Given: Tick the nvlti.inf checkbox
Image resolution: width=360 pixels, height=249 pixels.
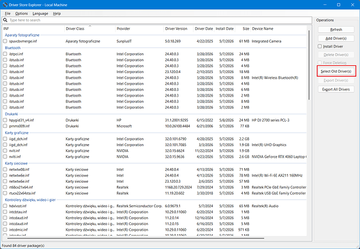Looking at the screenshot, I should [x=5, y=157].
